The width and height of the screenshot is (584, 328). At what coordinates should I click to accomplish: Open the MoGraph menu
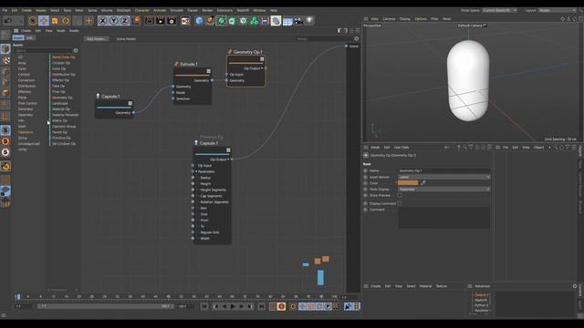[x=124, y=10]
